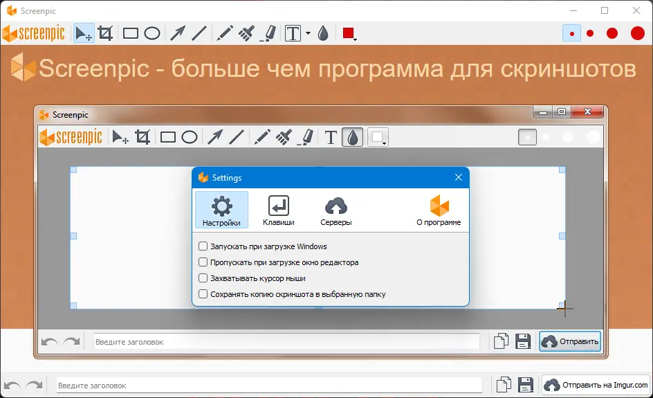Viewport: 653px width, 398px height.
Task: Click the rectangle tool in inner Screenpic window
Action: tap(168, 137)
